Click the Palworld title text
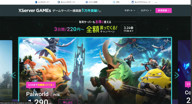 pos(37,94)
